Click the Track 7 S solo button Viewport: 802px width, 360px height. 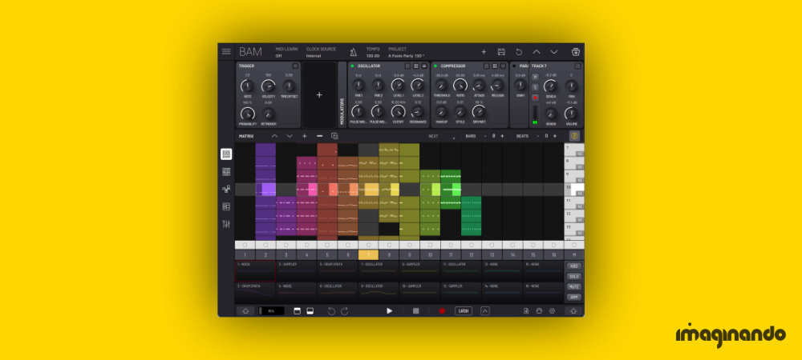[535, 87]
